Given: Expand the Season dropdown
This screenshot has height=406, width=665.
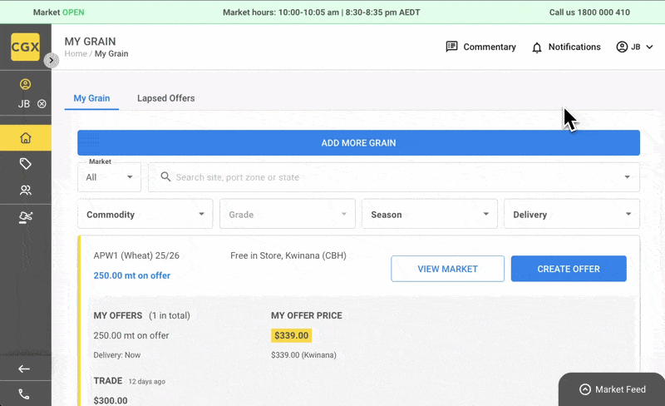Looking at the screenshot, I should point(429,215).
